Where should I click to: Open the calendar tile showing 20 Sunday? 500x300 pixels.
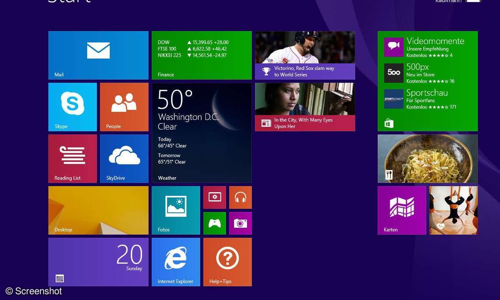pos(98,262)
